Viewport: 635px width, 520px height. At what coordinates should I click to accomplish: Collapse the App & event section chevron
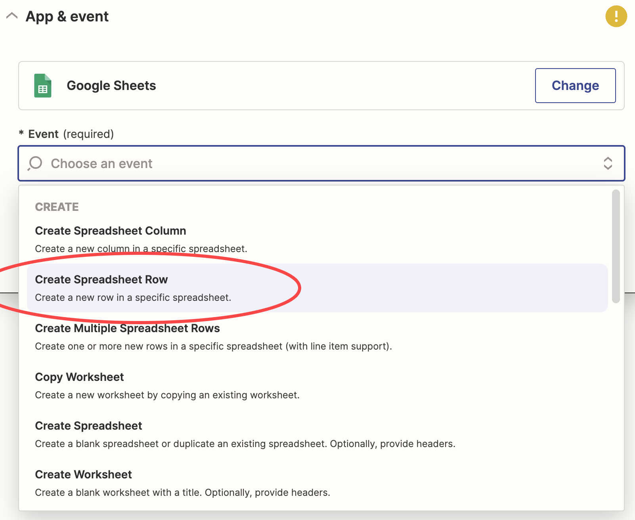point(12,16)
